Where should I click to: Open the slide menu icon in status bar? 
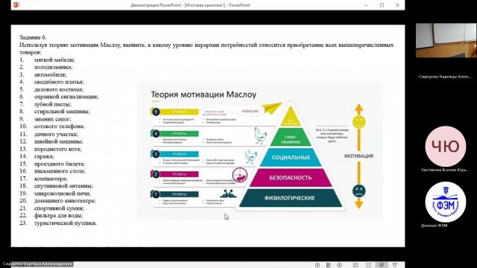pyautogui.click(x=328, y=265)
